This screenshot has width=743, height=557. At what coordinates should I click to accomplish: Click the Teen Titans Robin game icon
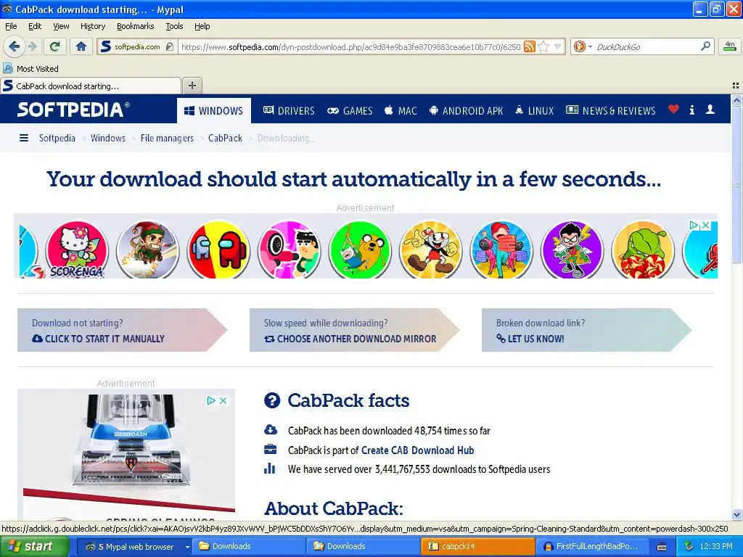[572, 249]
